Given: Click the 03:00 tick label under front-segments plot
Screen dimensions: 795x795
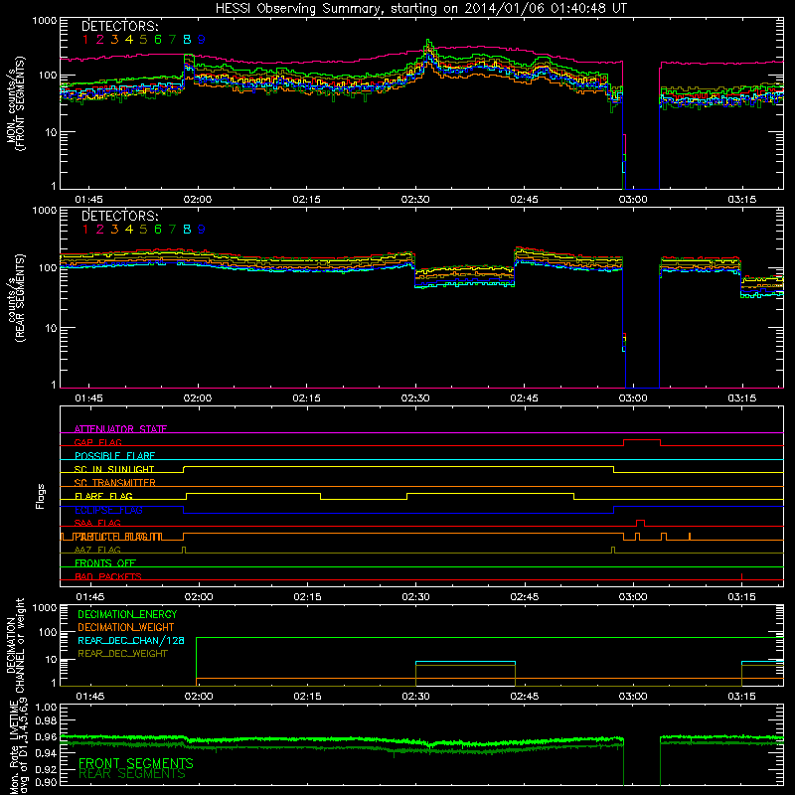Looking at the screenshot, I should pyautogui.click(x=633, y=200).
